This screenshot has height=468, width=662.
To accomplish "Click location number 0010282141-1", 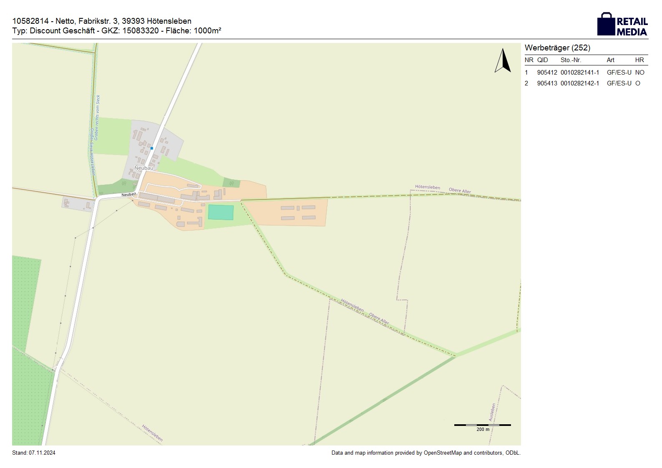I will [579, 73].
